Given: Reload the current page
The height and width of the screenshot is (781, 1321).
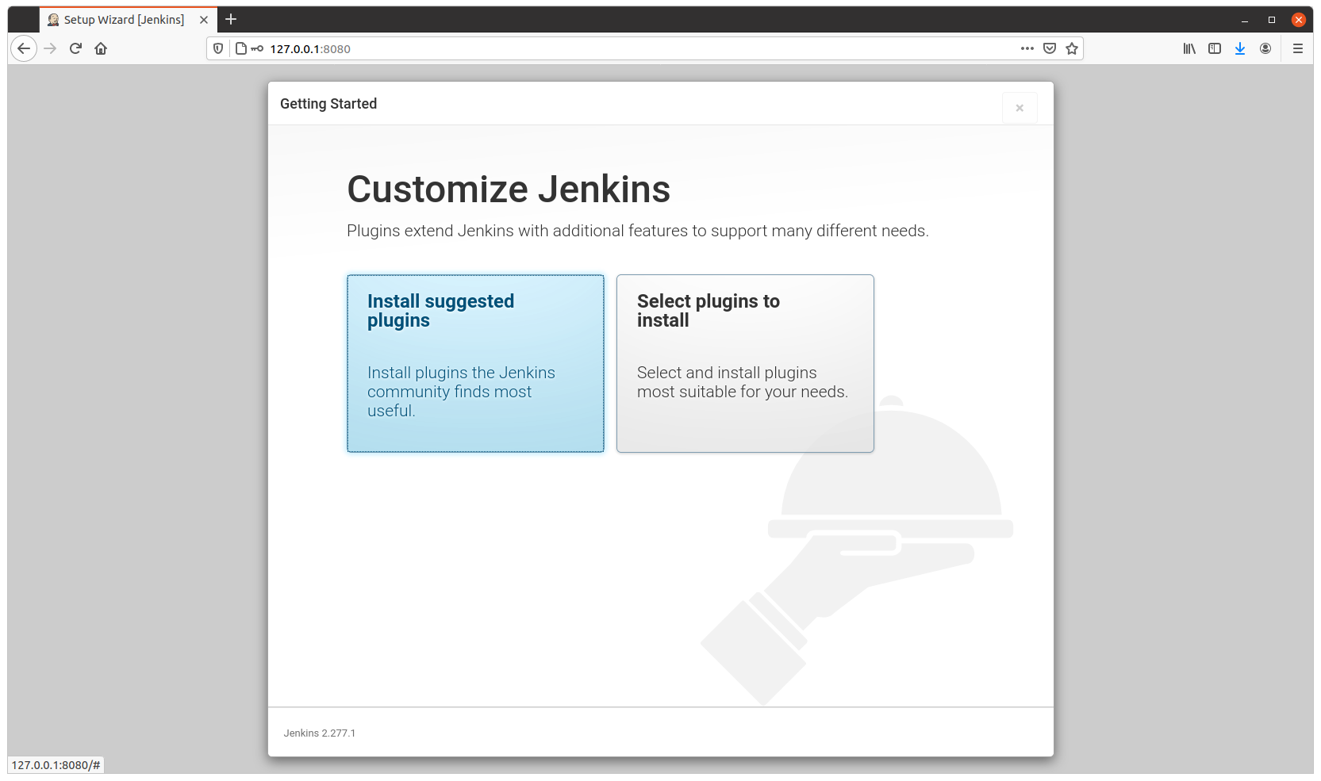Looking at the screenshot, I should click(x=75, y=48).
